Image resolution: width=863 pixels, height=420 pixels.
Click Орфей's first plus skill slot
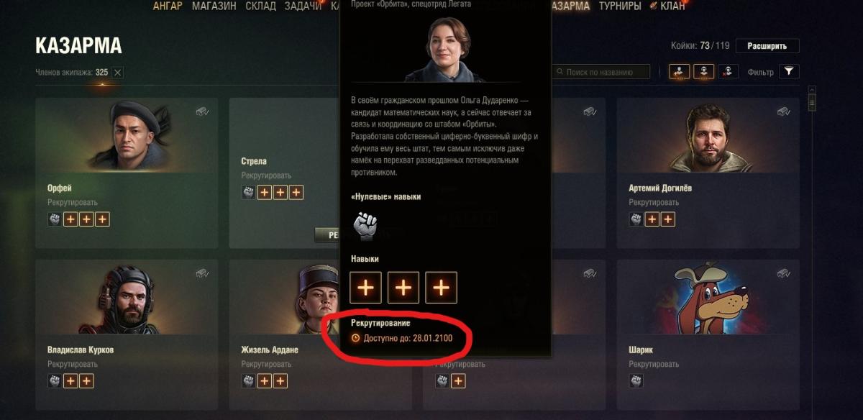pyautogui.click(x=70, y=219)
